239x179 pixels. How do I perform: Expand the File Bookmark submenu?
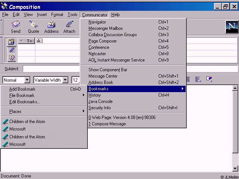click(44, 95)
